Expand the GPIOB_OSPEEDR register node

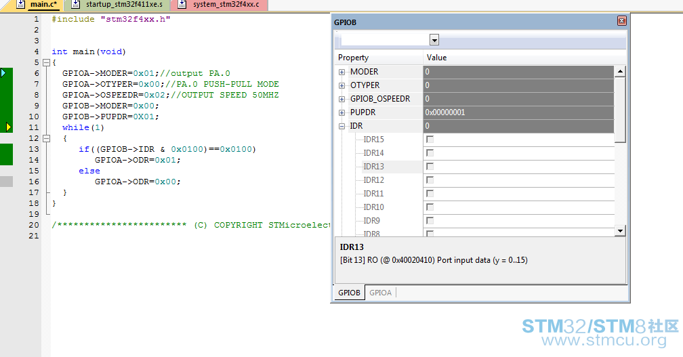[342, 100]
